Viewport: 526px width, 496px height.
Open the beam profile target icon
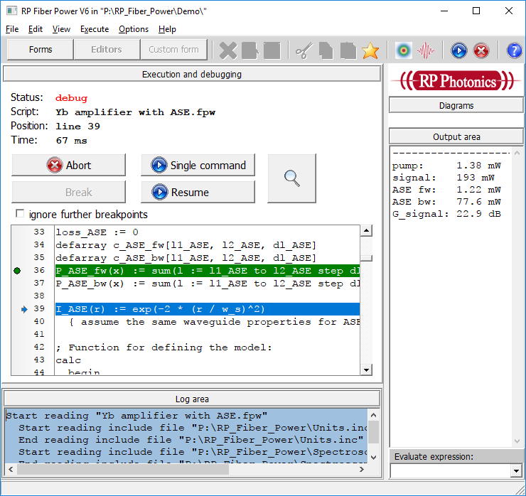click(404, 50)
